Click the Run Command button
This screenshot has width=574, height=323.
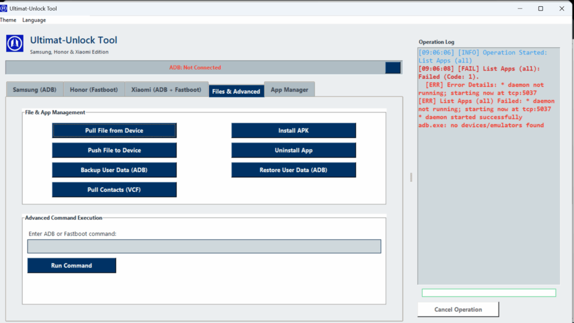72,266
